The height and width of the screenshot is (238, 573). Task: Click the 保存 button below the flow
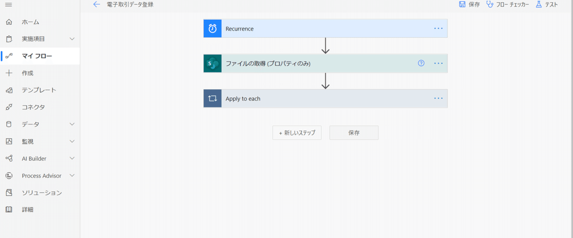click(354, 133)
